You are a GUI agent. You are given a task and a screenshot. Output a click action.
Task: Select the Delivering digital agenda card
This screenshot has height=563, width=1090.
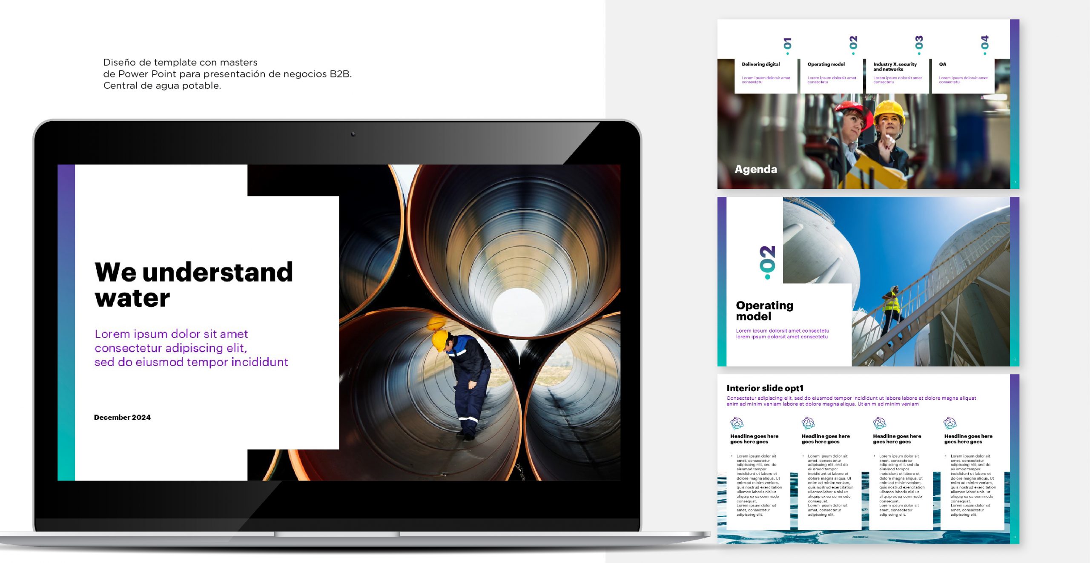766,76
